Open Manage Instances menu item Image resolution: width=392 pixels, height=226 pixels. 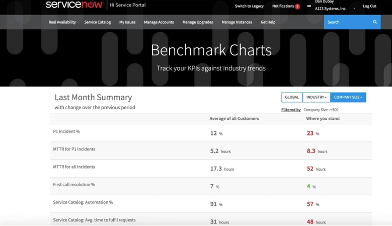(x=237, y=22)
